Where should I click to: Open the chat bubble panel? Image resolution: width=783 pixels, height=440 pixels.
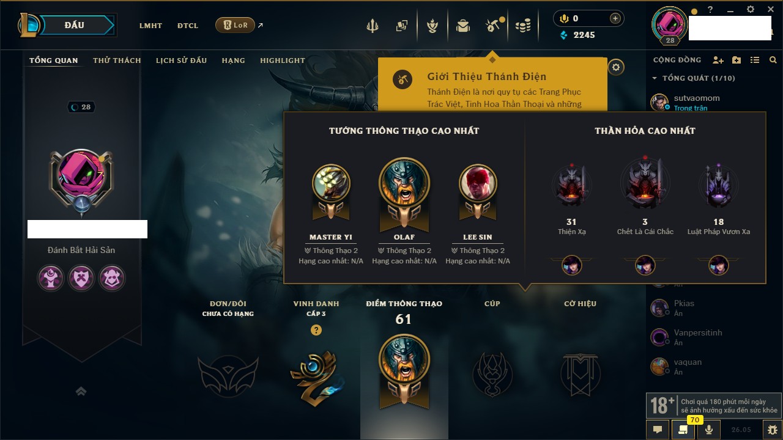point(658,430)
